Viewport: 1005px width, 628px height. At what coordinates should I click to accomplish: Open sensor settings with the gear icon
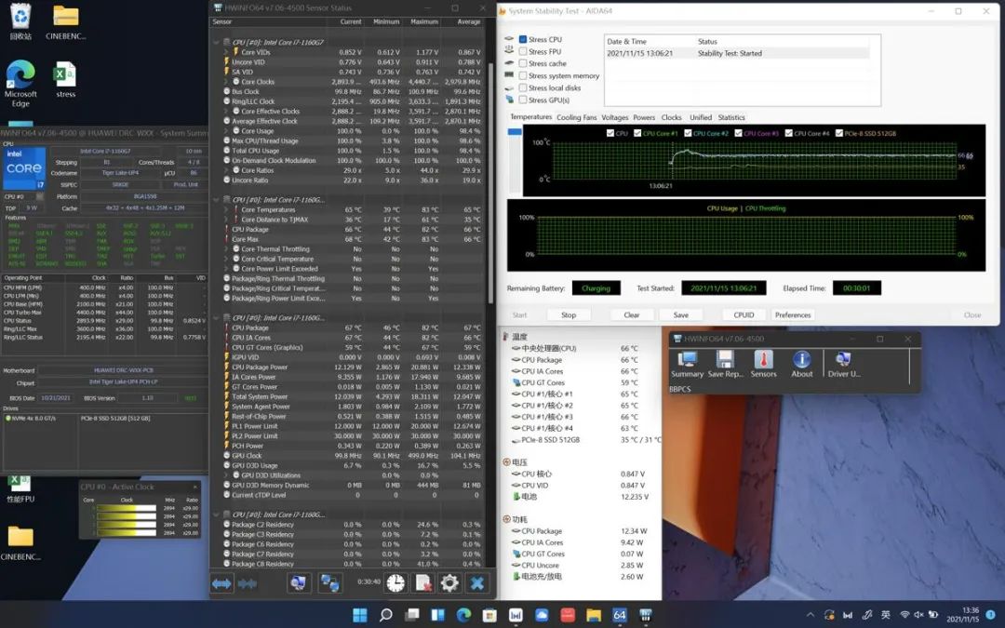click(450, 583)
